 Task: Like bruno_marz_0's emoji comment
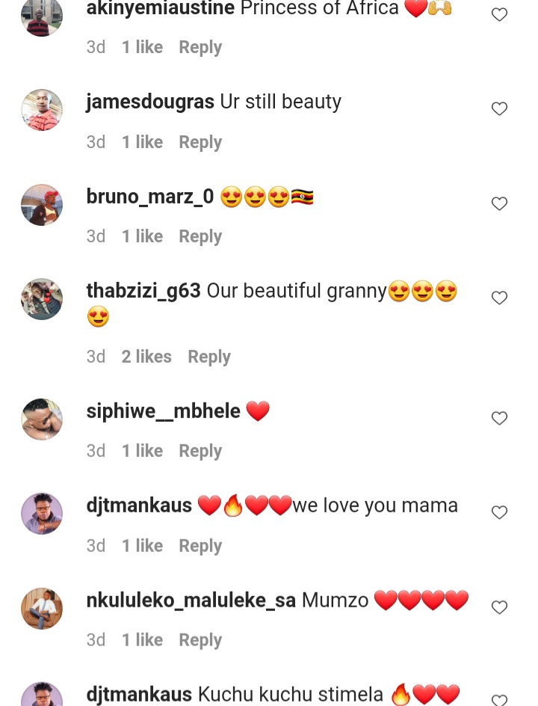click(x=499, y=203)
